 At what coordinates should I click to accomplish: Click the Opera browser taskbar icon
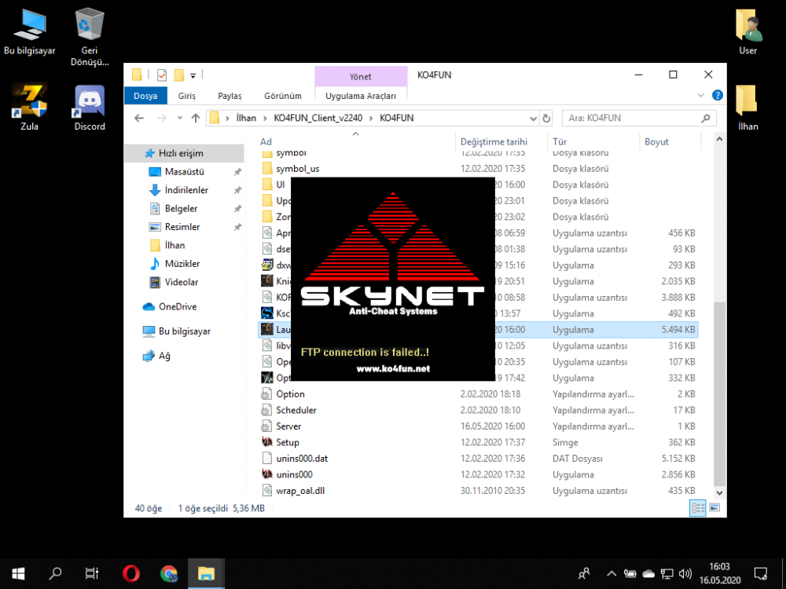pyautogui.click(x=130, y=573)
